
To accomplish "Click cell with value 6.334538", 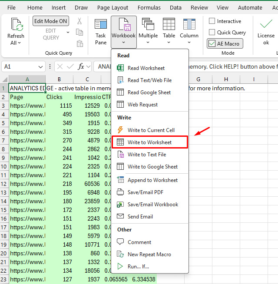I will pos(142,279).
